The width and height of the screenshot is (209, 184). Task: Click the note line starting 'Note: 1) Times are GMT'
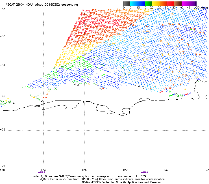coord(89,176)
